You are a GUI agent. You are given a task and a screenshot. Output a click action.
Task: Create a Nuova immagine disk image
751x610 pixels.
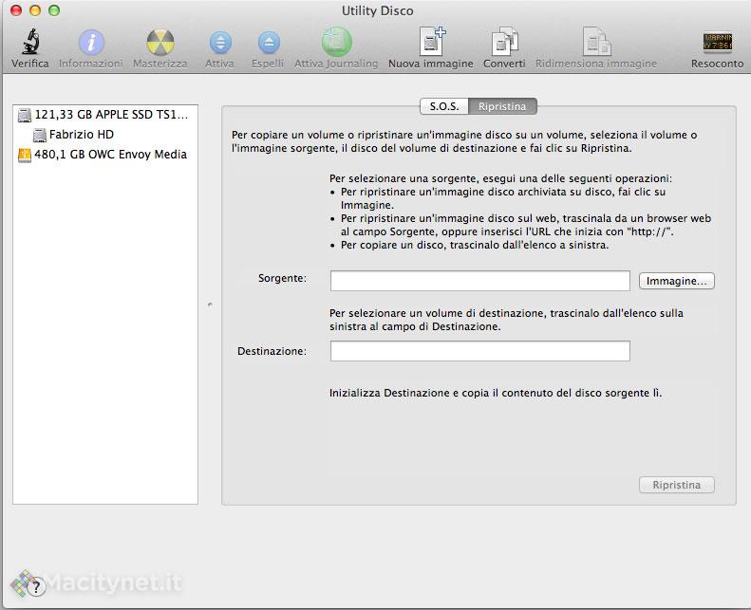click(x=431, y=42)
